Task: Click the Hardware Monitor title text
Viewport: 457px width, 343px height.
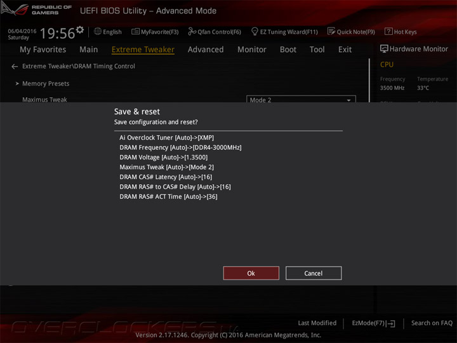Action: 418,49
